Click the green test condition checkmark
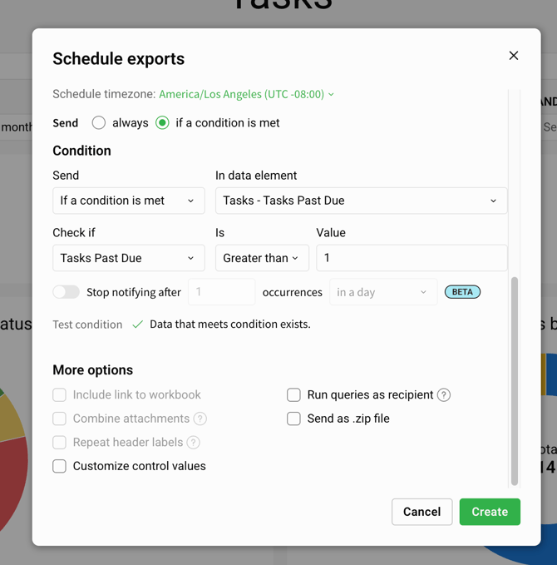Screen dimensions: 557x565 pos(137,325)
